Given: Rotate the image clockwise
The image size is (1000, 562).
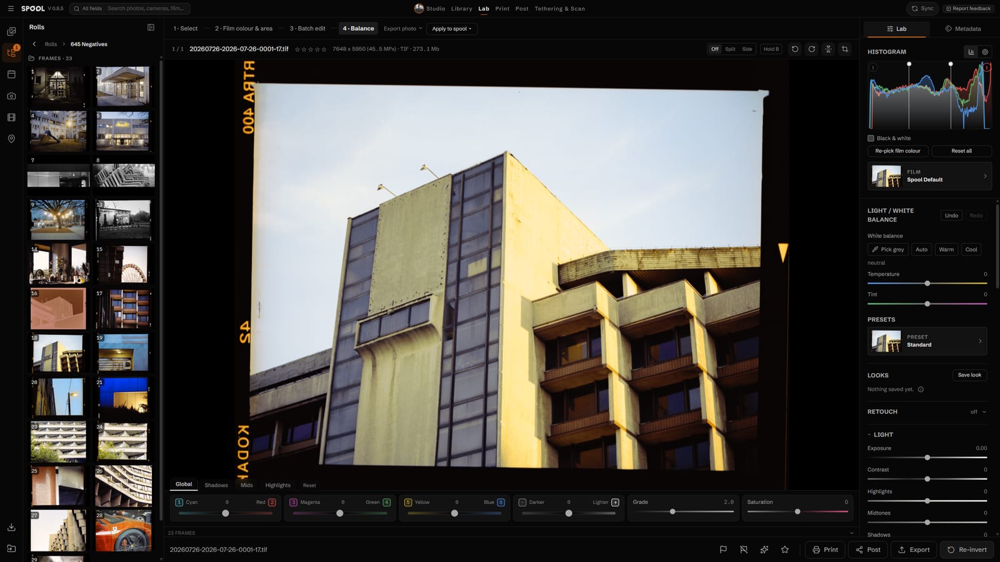Looking at the screenshot, I should tap(811, 49).
